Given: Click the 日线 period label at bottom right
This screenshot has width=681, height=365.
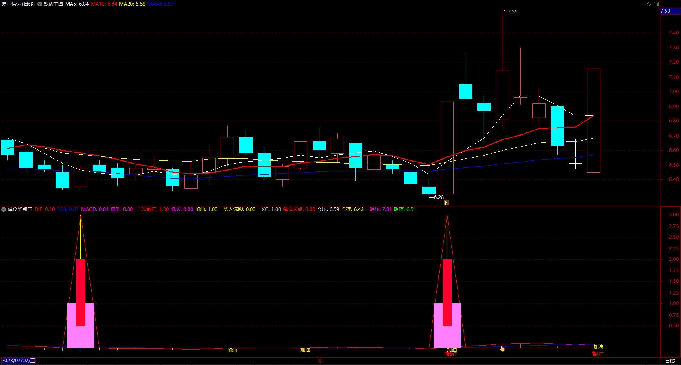Looking at the screenshot, I should pyautogui.click(x=670, y=361).
